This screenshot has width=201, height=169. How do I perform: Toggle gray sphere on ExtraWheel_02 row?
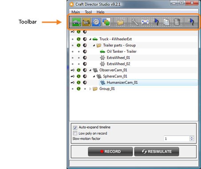(85, 64)
